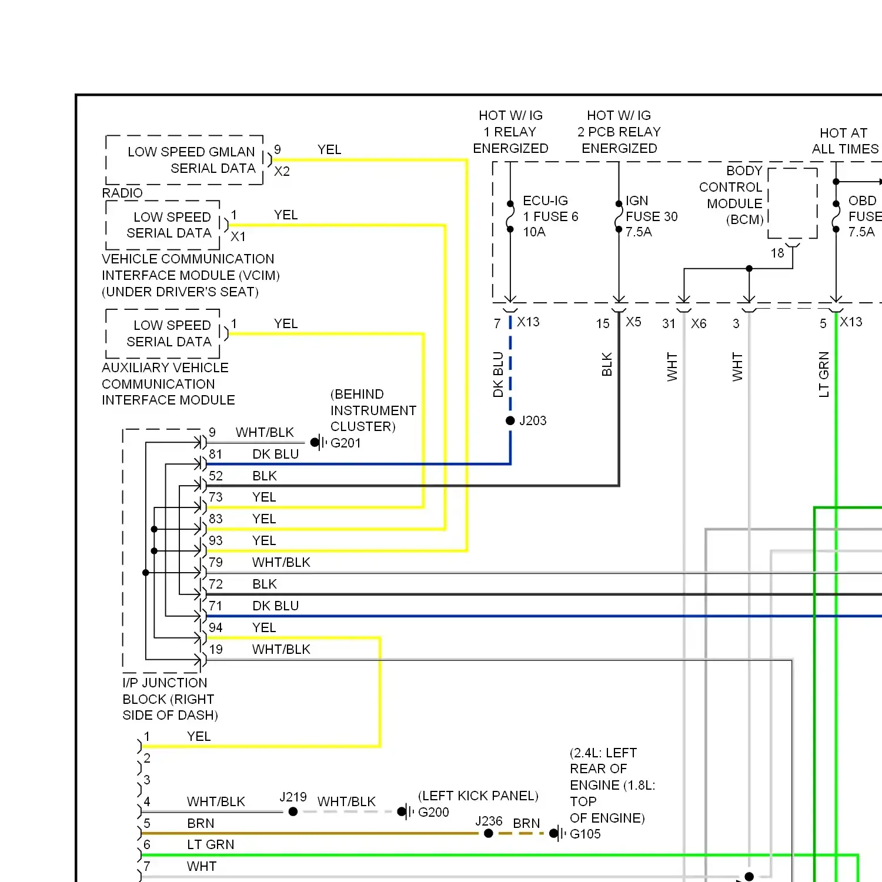Click the J203 junction label
The image size is (882, 882).
pos(533,420)
